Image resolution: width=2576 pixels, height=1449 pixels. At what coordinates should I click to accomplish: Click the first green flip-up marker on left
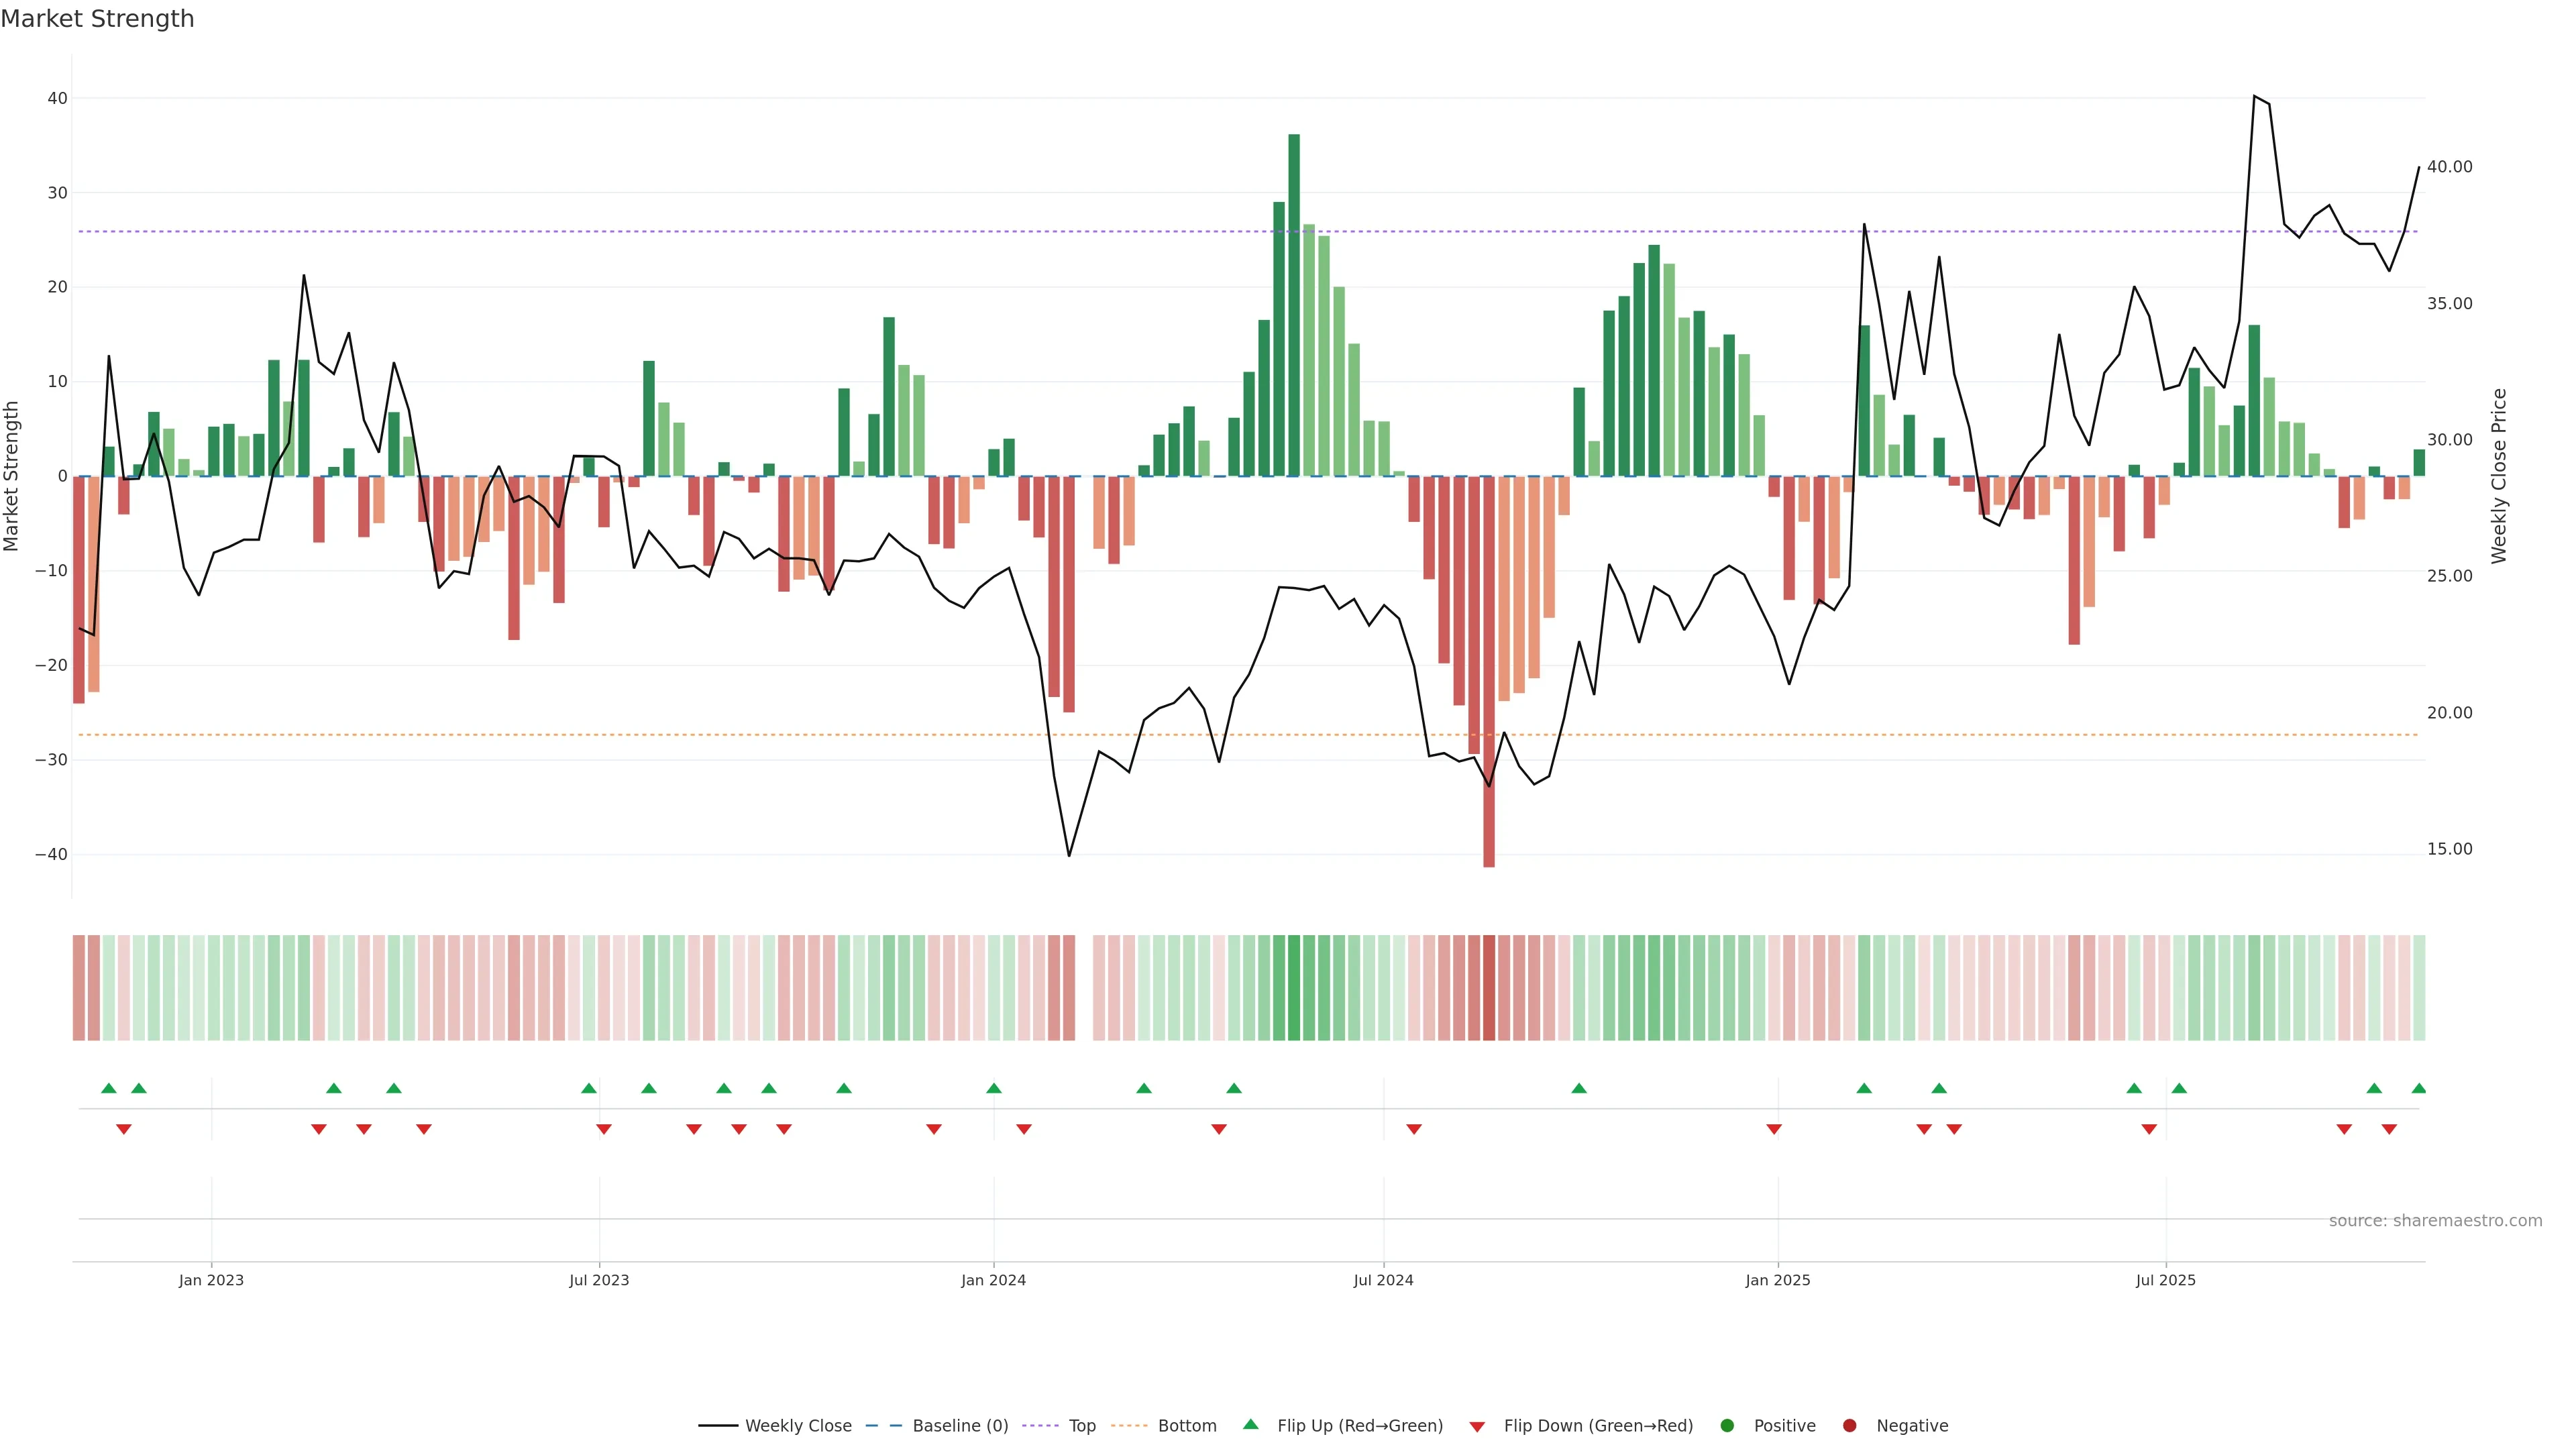click(109, 1088)
